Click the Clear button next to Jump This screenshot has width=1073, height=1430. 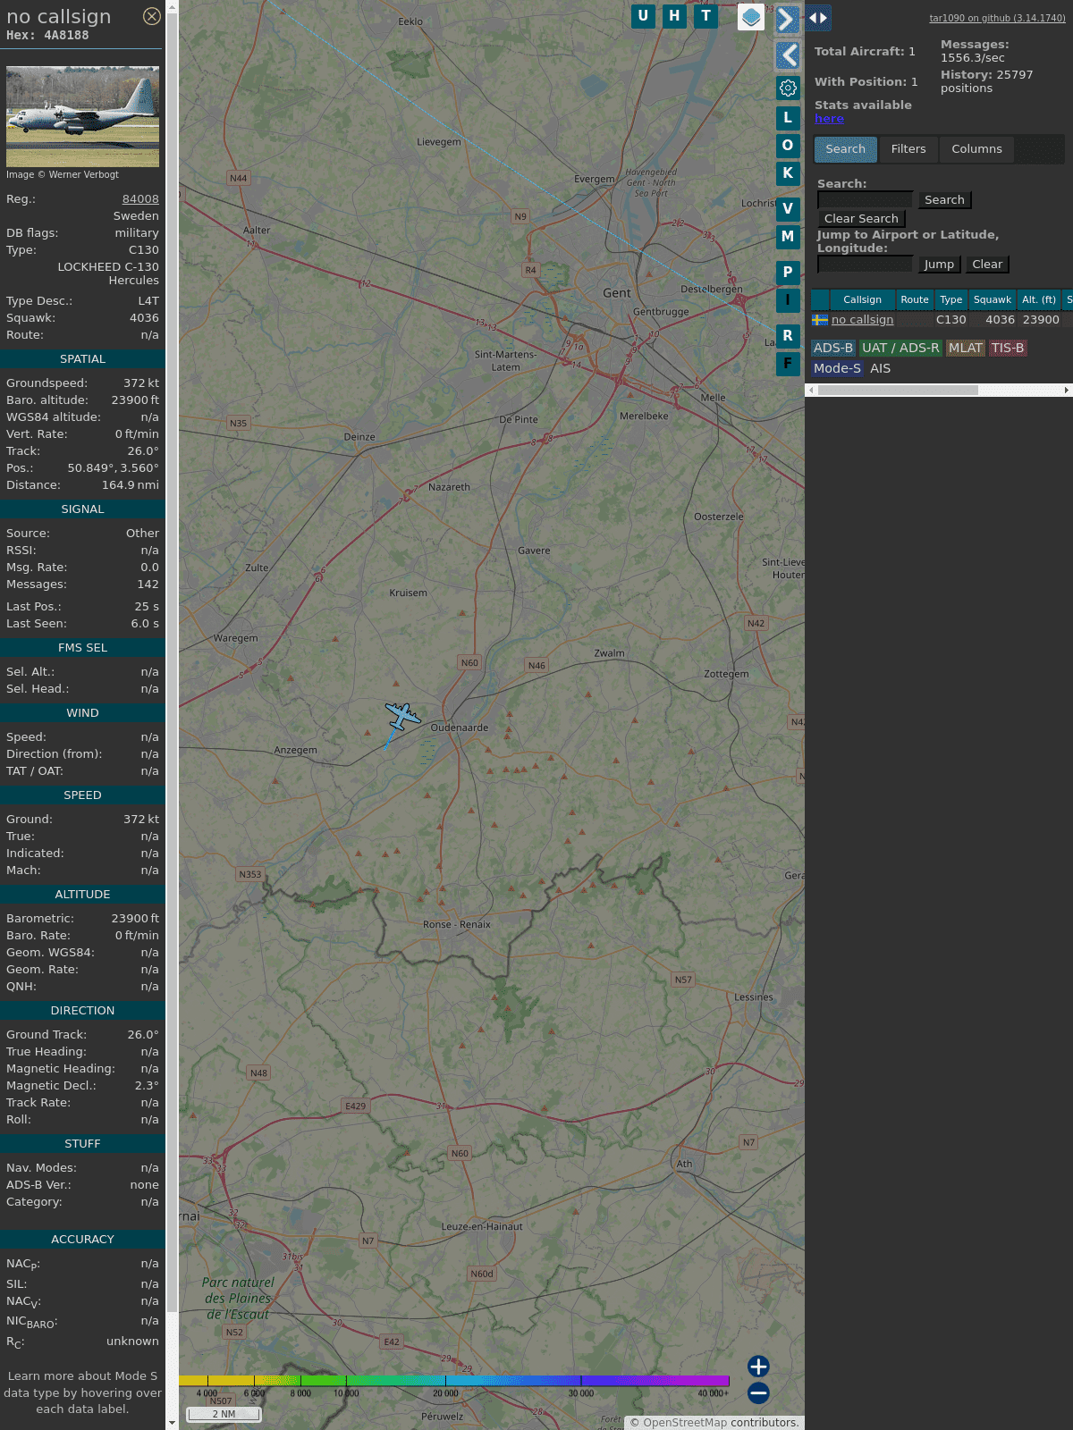tap(987, 265)
